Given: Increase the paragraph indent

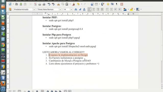Looking at the screenshot, I should click(x=120, y=9).
